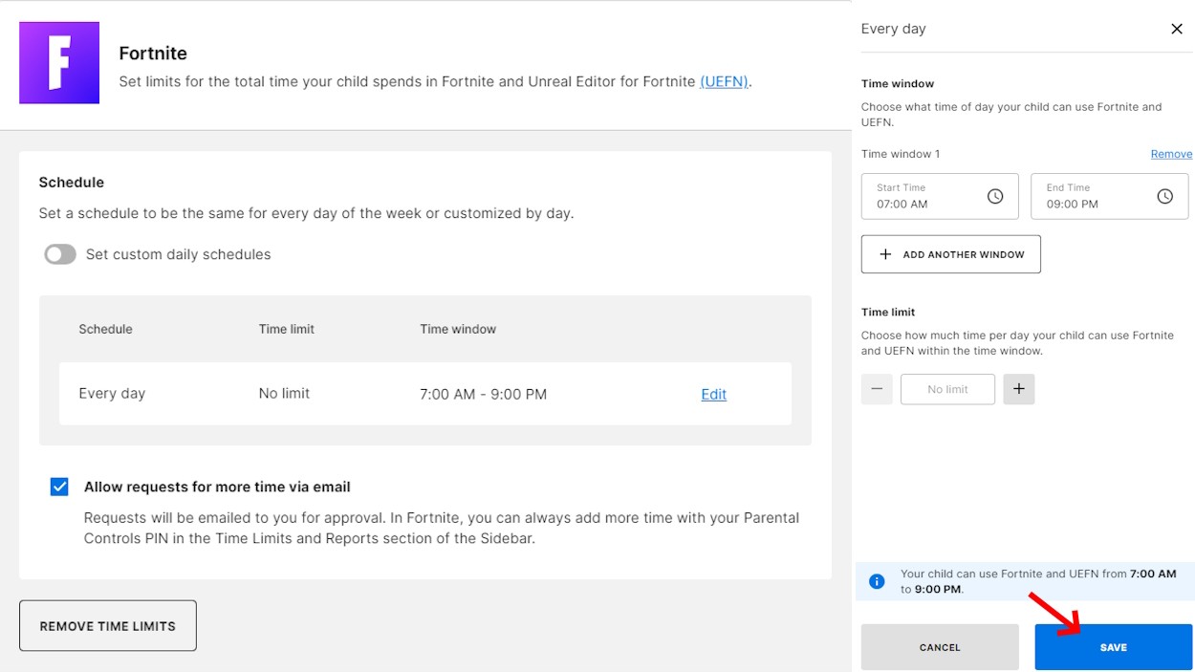Click the minus icon to decrease time limit

click(877, 389)
